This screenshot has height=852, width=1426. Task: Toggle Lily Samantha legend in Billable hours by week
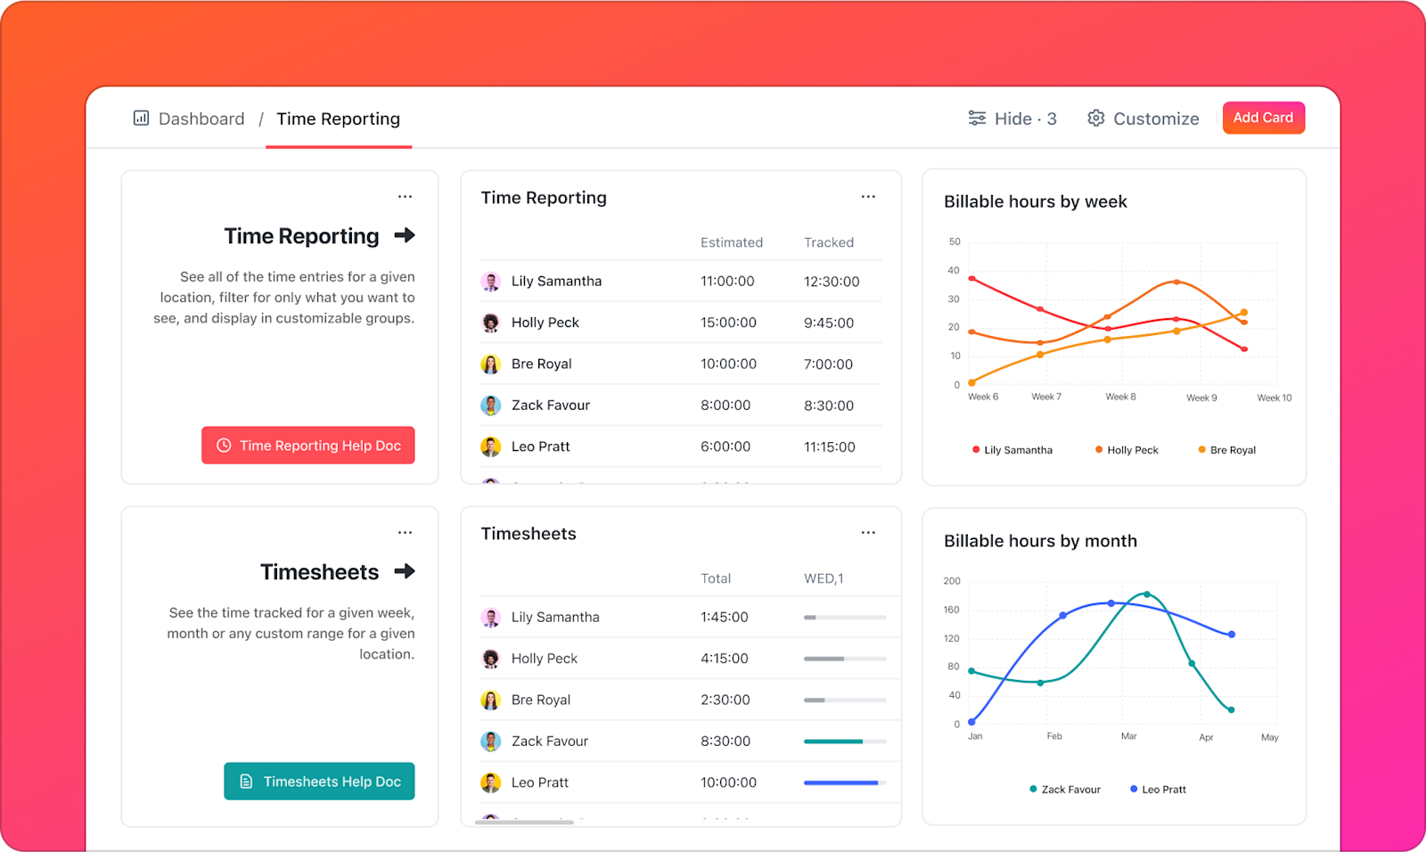[x=1012, y=449]
